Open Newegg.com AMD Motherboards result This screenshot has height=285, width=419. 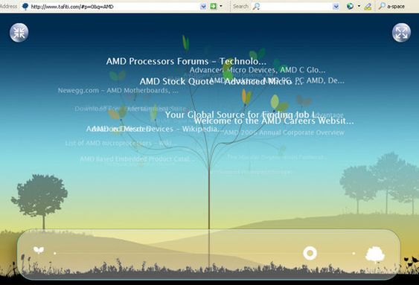coord(118,91)
